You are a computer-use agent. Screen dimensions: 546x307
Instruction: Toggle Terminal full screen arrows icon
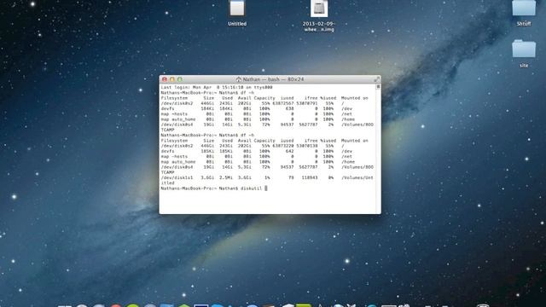(x=376, y=79)
